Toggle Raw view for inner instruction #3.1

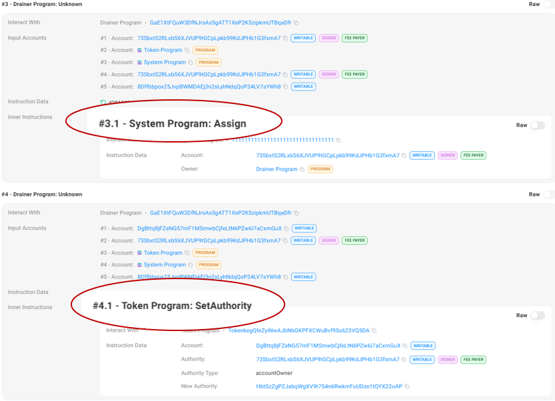(537, 125)
